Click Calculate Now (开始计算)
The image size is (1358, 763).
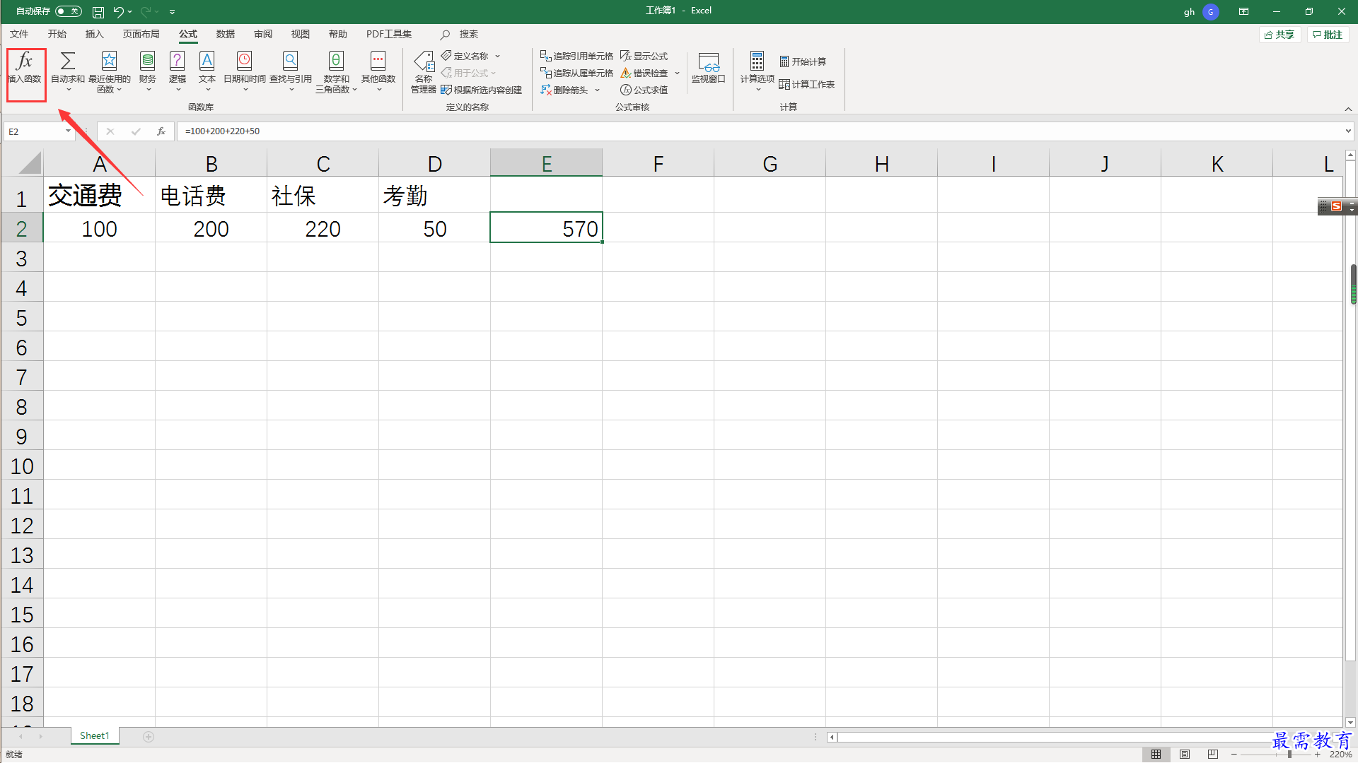(x=803, y=61)
